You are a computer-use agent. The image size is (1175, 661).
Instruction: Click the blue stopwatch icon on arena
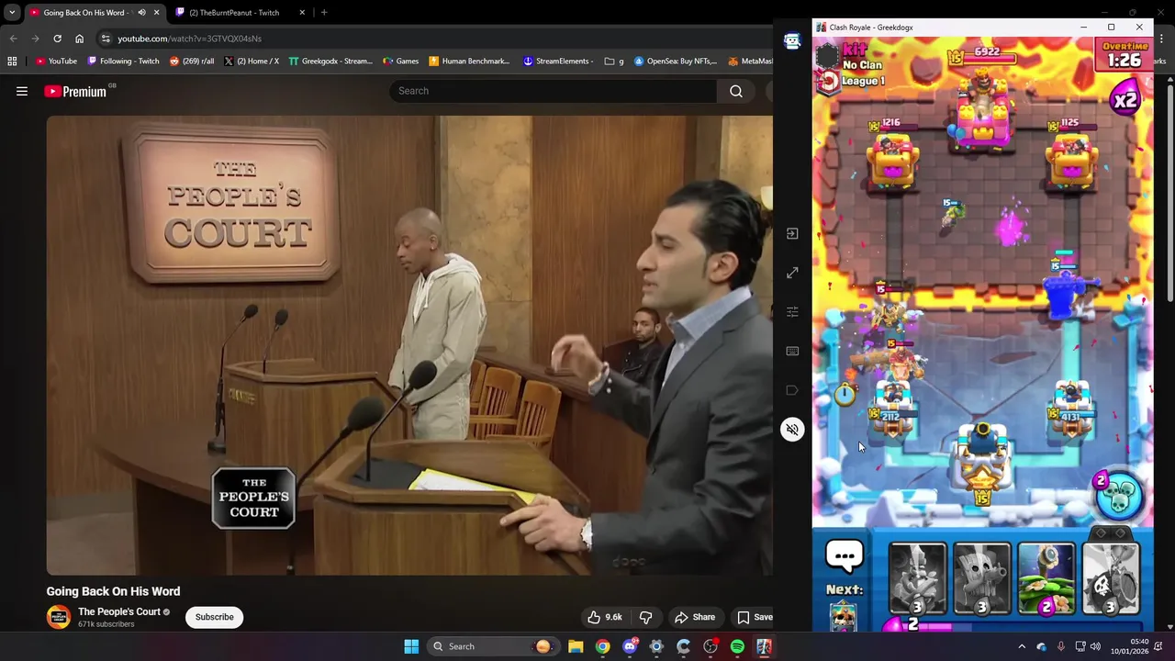(845, 395)
